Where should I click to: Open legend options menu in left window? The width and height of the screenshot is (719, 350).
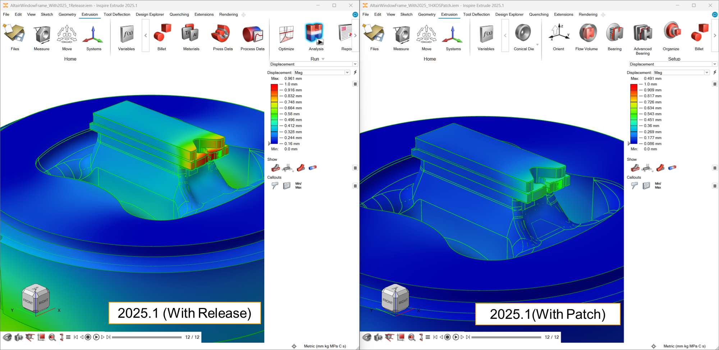tap(355, 84)
